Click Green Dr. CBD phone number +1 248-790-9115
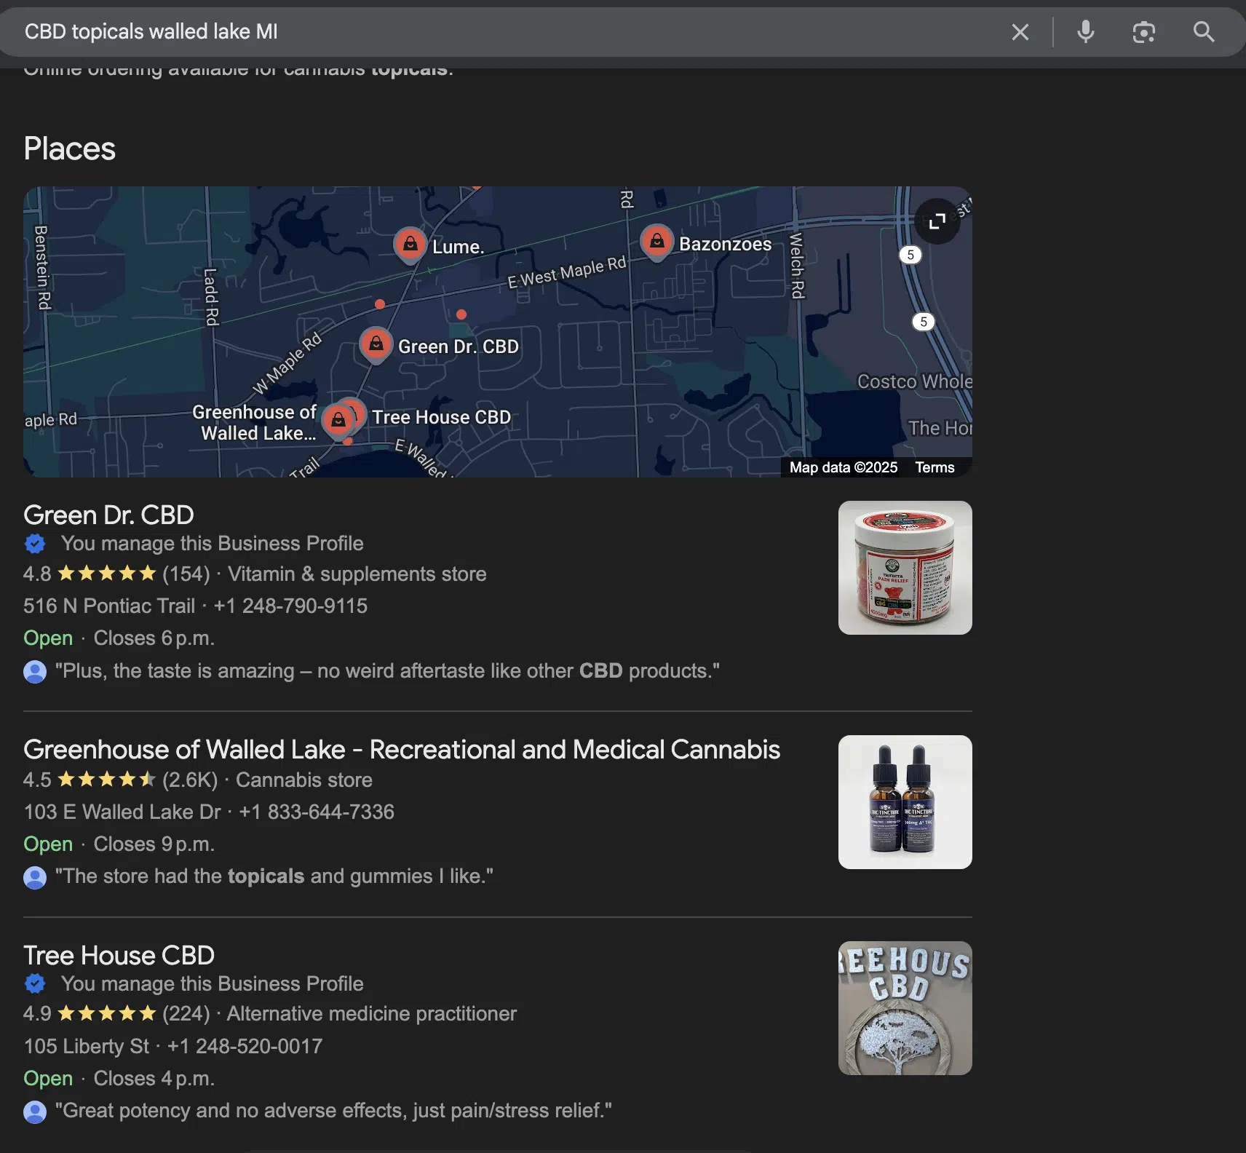This screenshot has width=1246, height=1153. (290, 606)
